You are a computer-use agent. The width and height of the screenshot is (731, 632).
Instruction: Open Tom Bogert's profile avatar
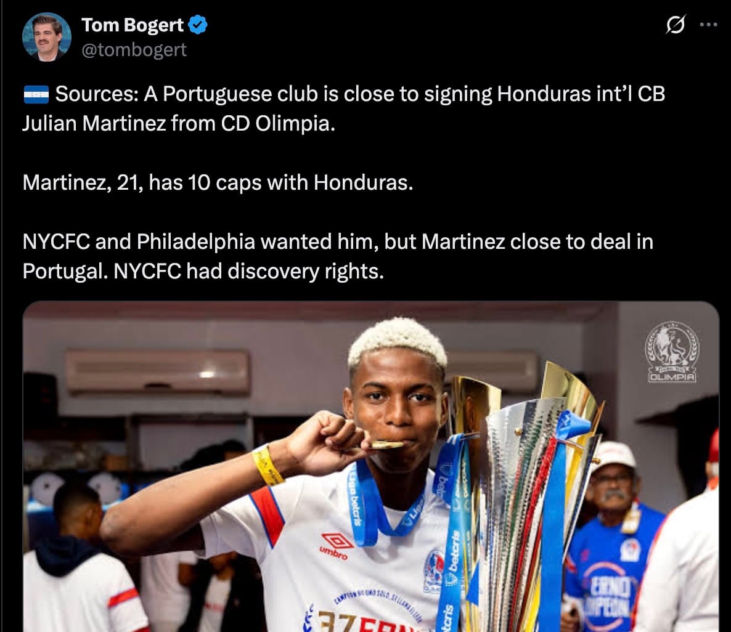(x=47, y=37)
